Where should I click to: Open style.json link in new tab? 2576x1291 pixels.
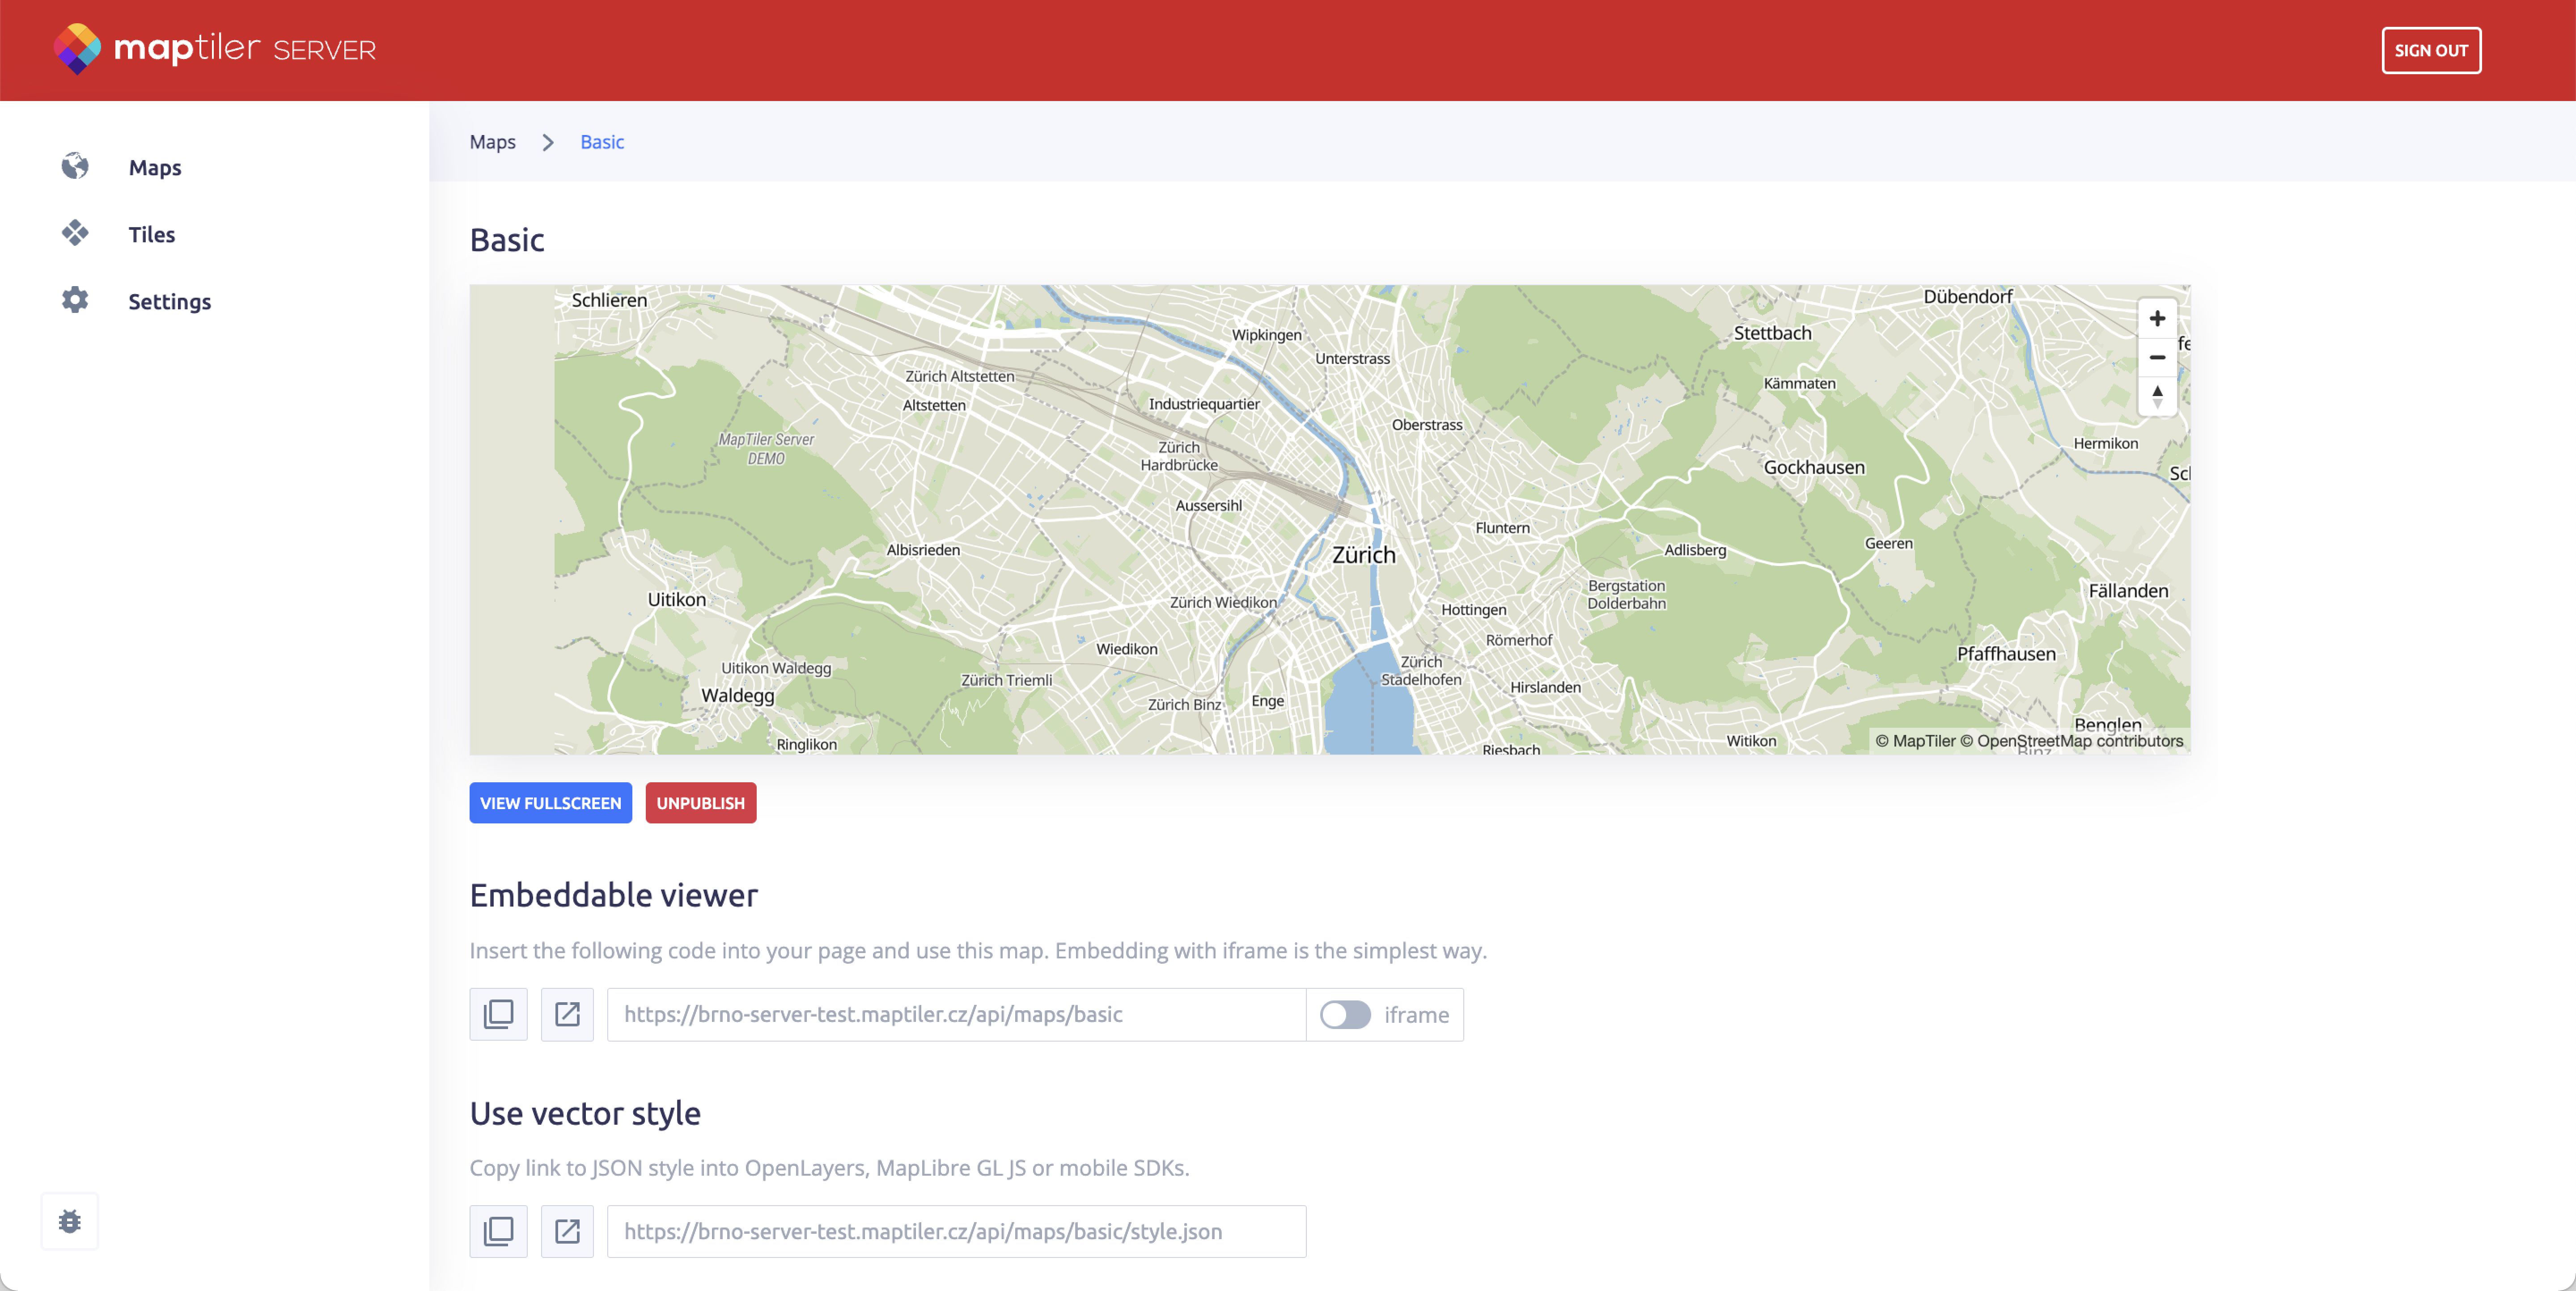567,1231
